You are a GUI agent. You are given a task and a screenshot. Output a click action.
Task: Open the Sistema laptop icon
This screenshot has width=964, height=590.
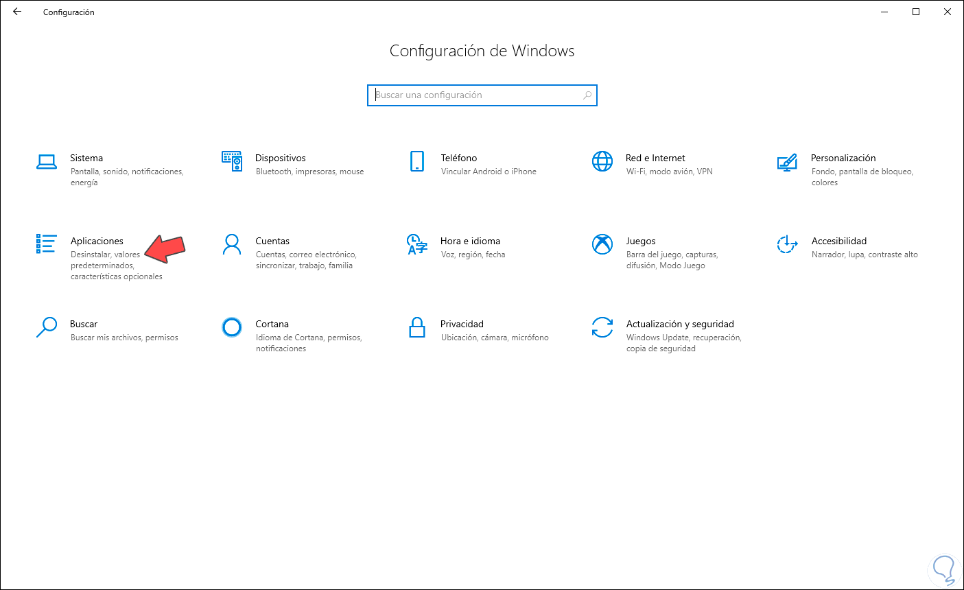click(x=46, y=162)
